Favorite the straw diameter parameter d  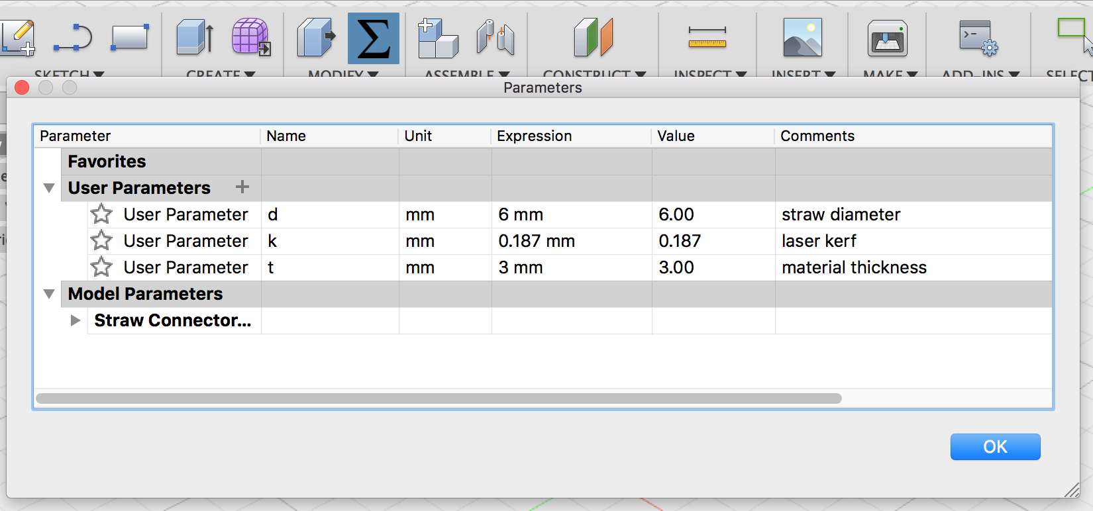click(101, 214)
